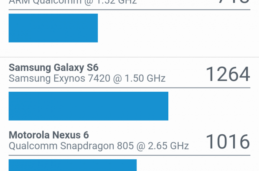The height and width of the screenshot is (171, 259).
Task: Tap the 2.65 GHz frequency text
Action: (x=170, y=146)
